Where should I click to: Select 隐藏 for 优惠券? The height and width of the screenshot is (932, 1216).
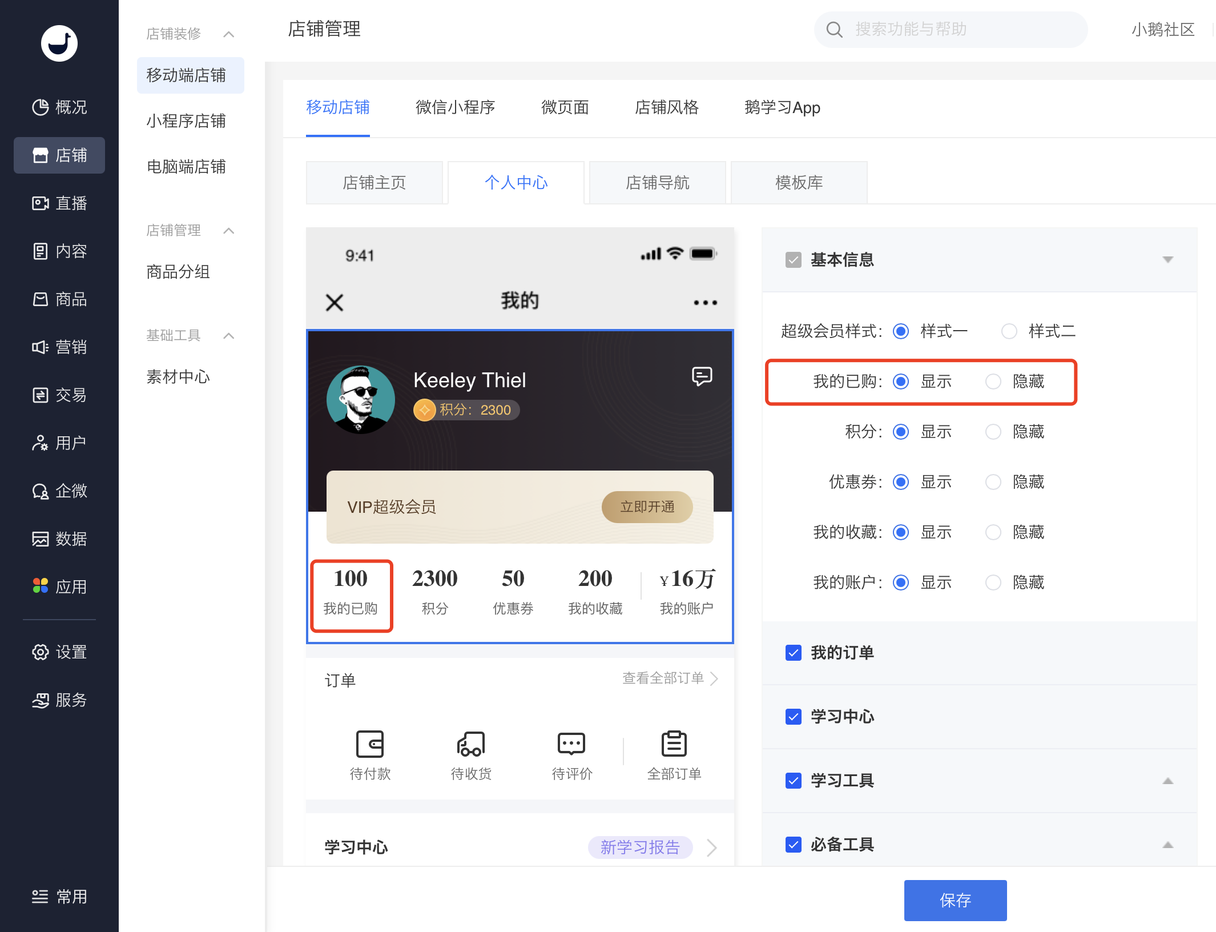[993, 482]
